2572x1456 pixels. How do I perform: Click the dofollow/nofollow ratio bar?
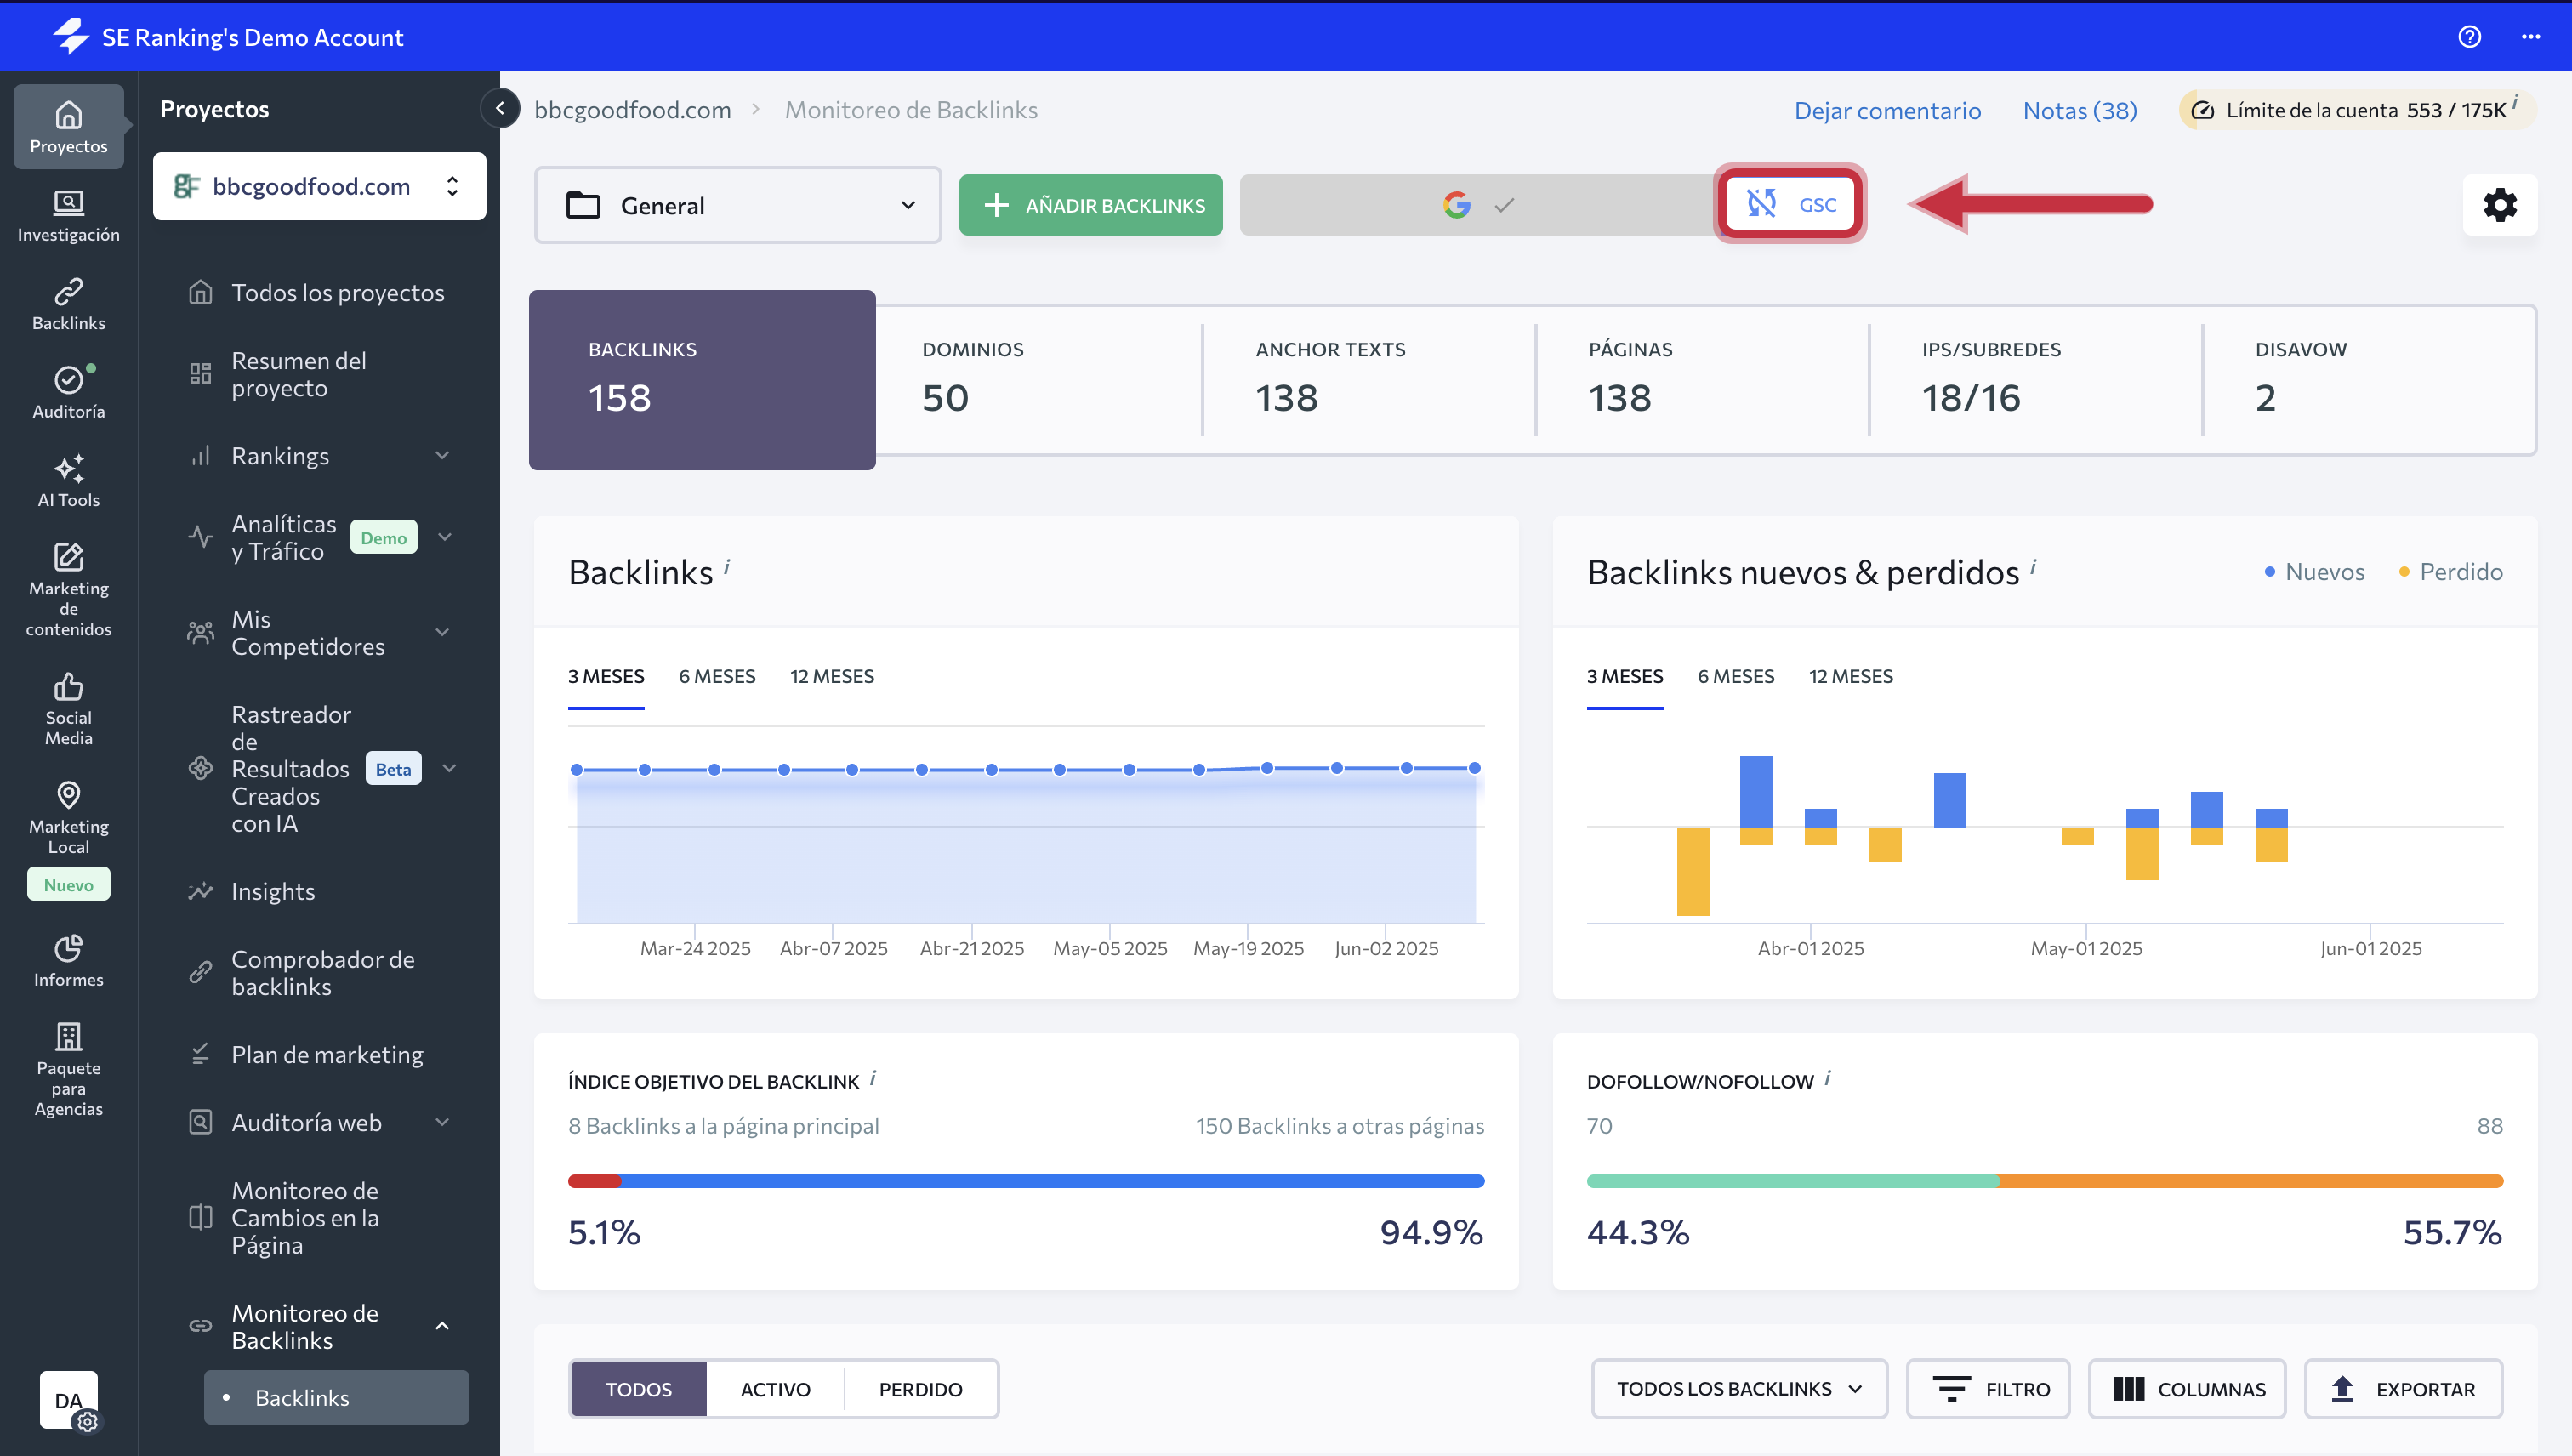[x=2044, y=1181]
